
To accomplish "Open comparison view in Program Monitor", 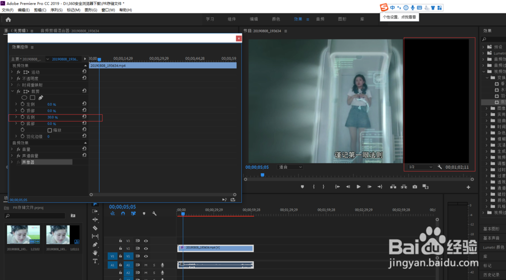I will click(x=426, y=187).
